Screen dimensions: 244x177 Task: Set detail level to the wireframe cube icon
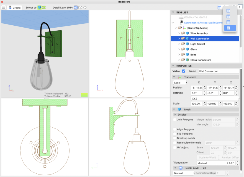80,7
